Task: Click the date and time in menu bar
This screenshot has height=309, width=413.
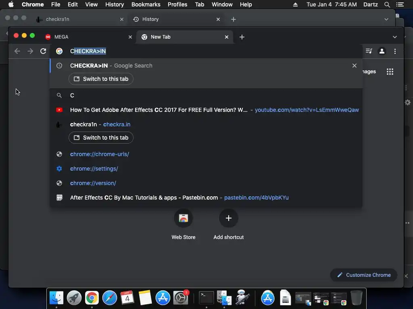Action: [332, 4]
